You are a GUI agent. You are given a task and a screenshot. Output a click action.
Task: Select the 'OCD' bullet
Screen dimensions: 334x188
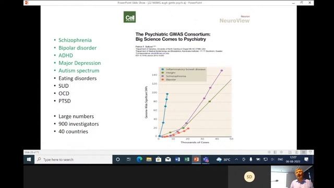[x=64, y=93]
